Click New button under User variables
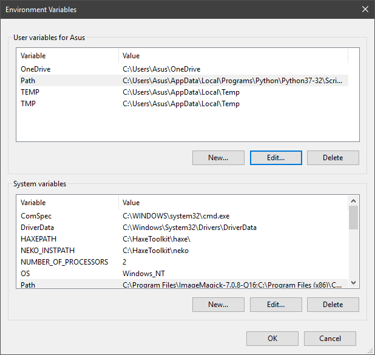 [x=218, y=158]
